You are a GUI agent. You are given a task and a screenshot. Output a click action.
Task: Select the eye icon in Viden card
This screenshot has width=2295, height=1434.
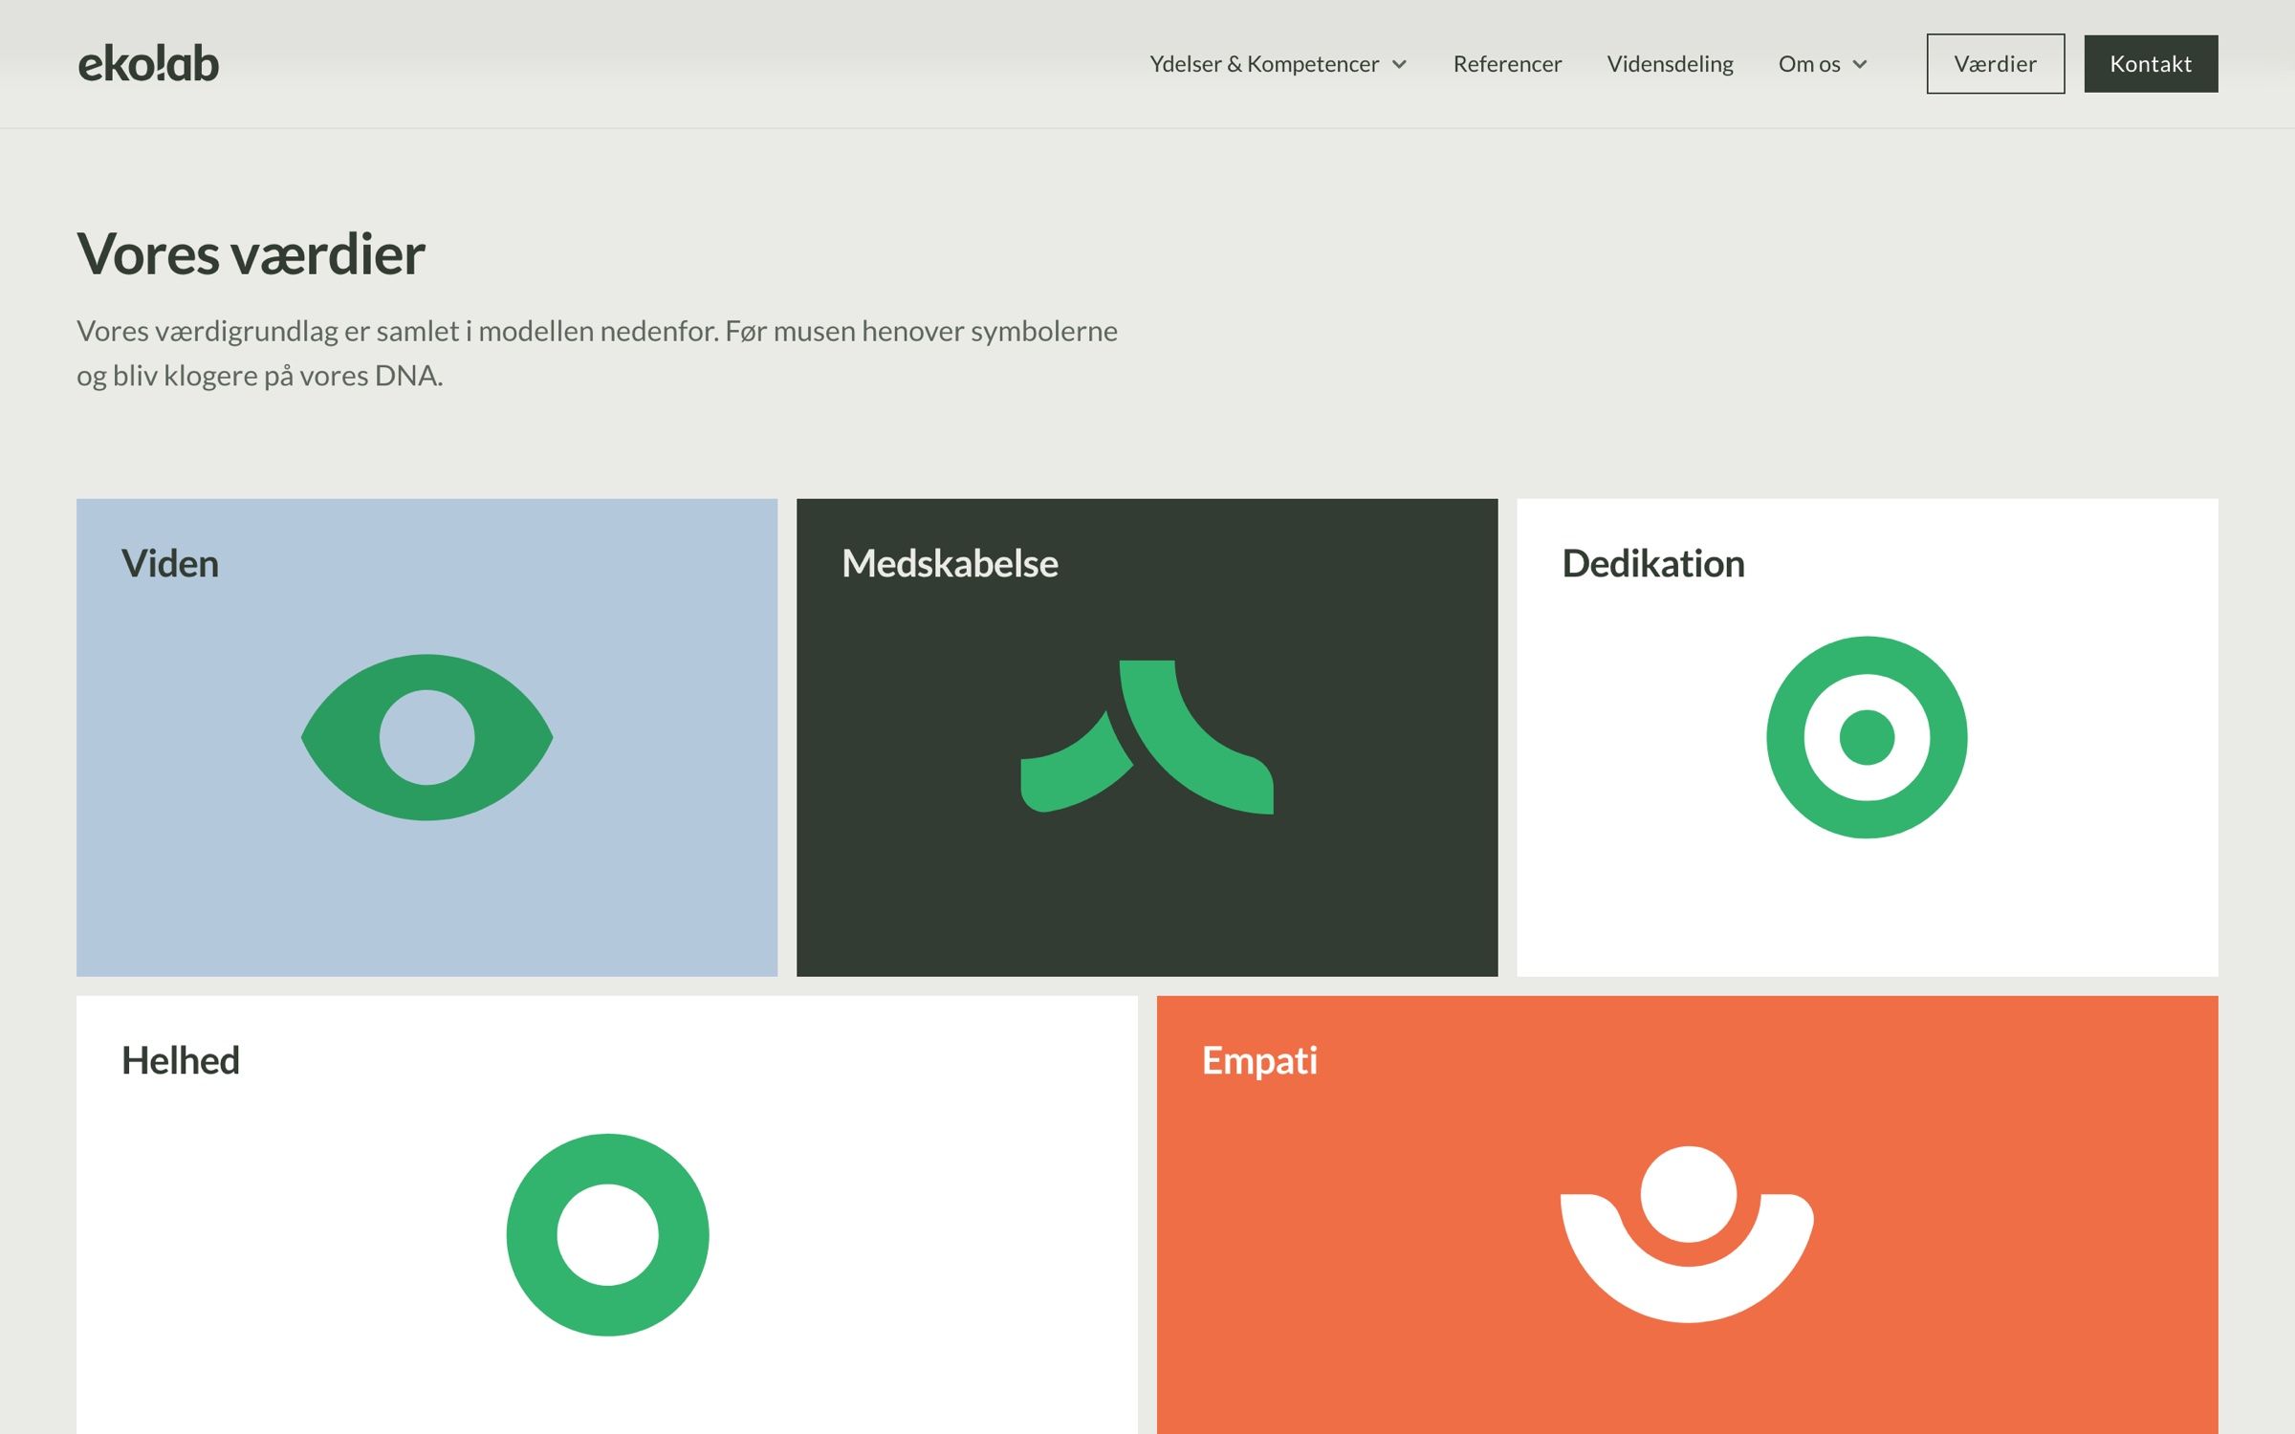[x=427, y=737]
